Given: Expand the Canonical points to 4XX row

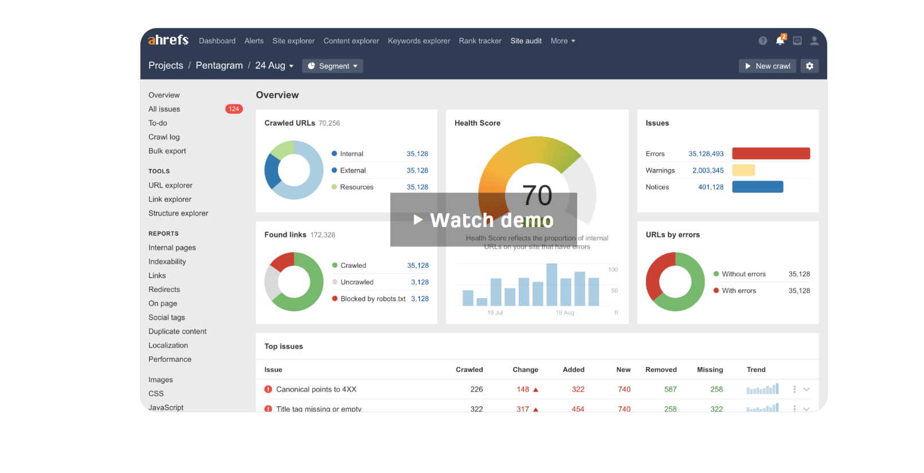Looking at the screenshot, I should coord(806,389).
